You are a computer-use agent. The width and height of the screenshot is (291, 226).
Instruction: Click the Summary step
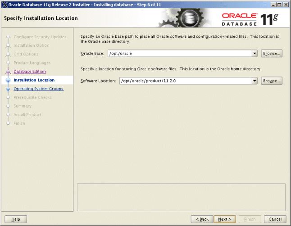pyautogui.click(x=23, y=106)
